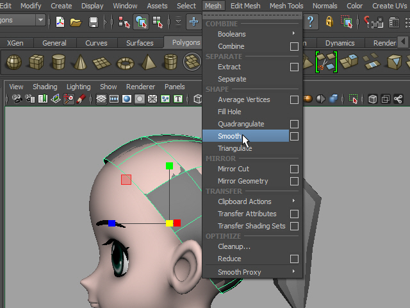Click the scissors extract shelf icon
The image size is (410, 308).
click(x=326, y=62)
